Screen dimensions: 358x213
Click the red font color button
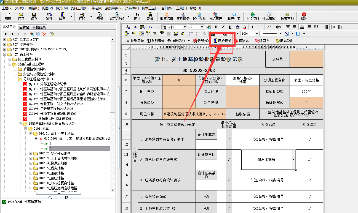[x=245, y=27]
